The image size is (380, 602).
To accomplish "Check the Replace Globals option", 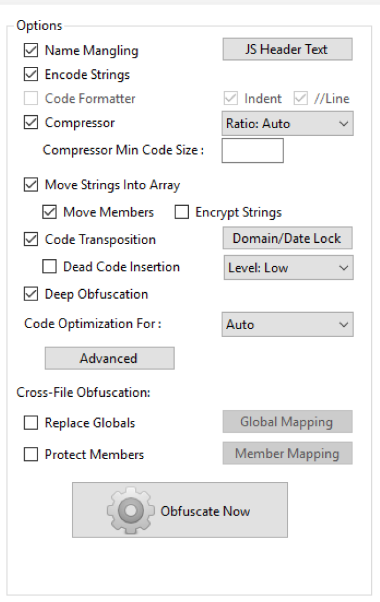I will click(31, 423).
